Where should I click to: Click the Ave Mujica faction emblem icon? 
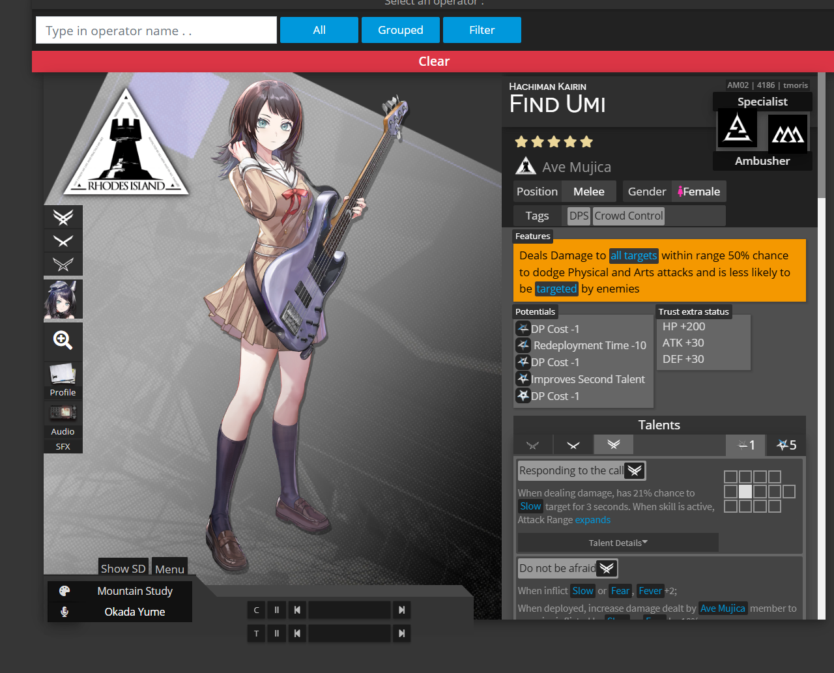point(526,166)
